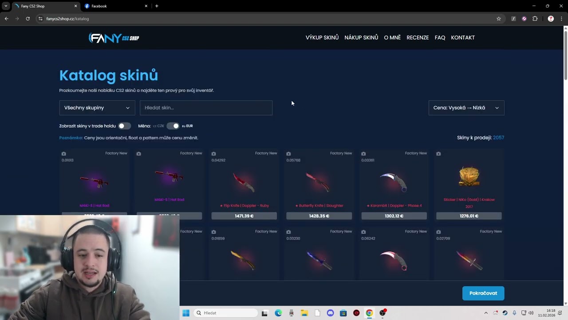The height and width of the screenshot is (320, 568).
Task: Click the Fany CS2 Shop logo
Action: (114, 38)
